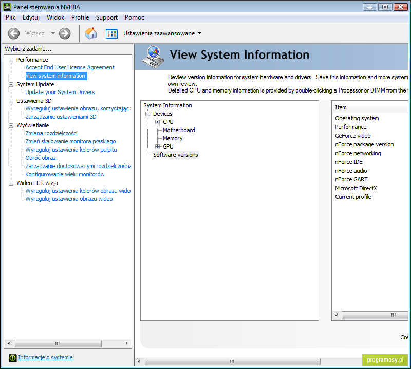Click the Item list scroll left arrow

[x=337, y=315]
